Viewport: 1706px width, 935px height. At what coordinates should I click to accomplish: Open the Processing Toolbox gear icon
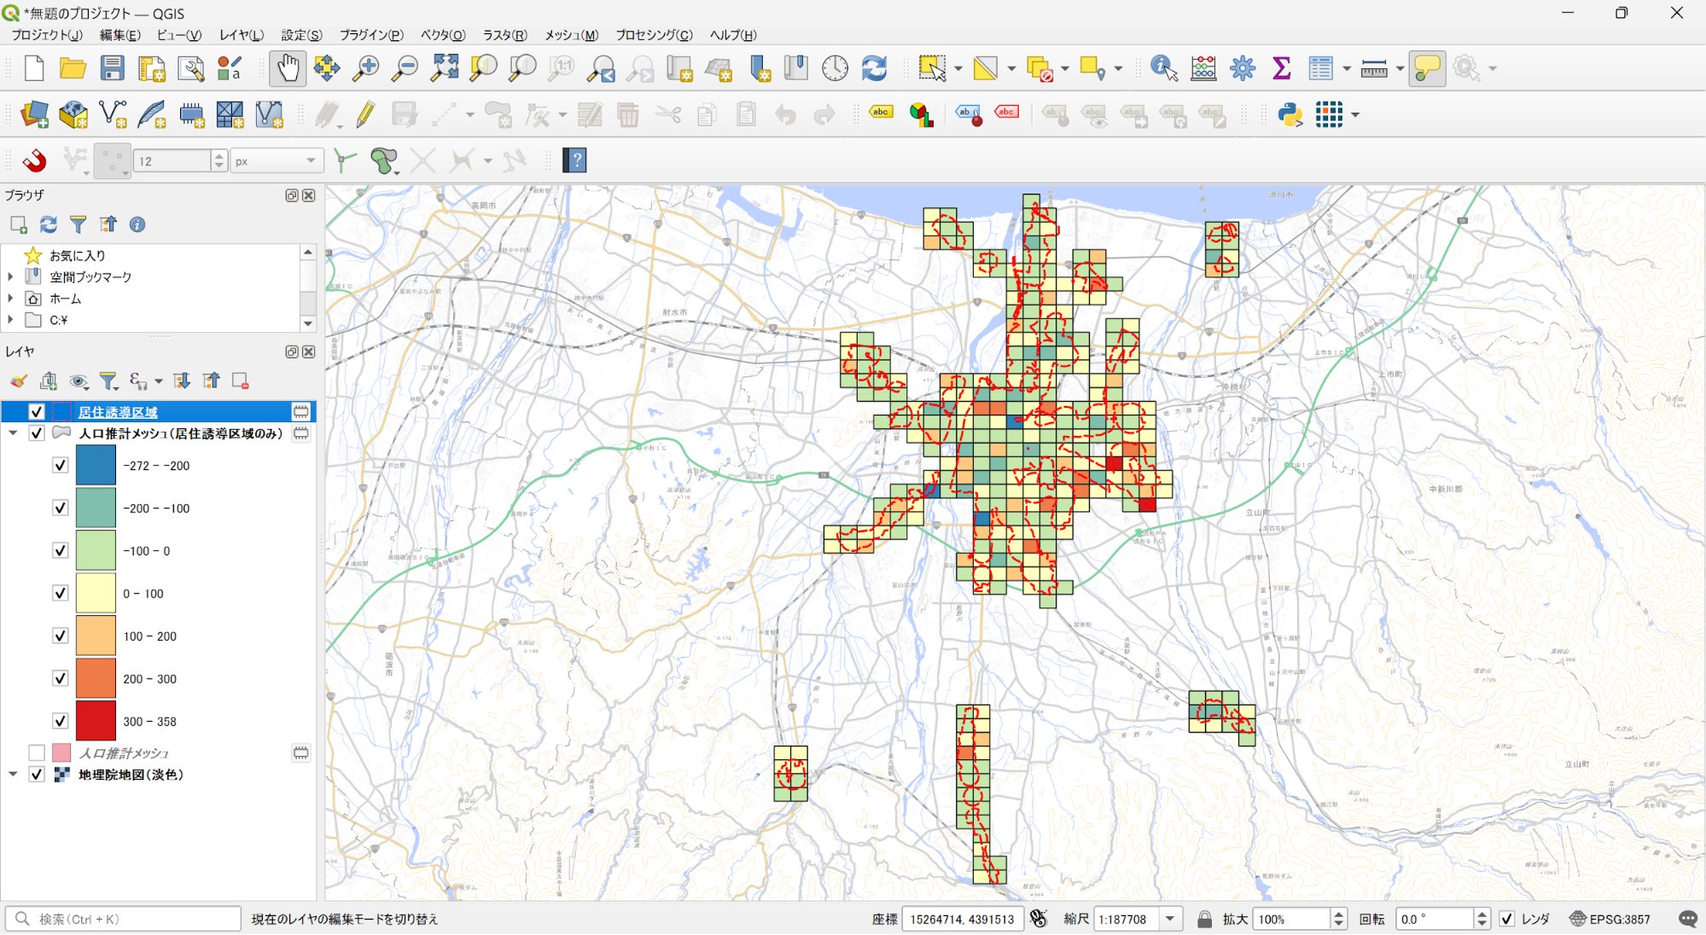1243,68
